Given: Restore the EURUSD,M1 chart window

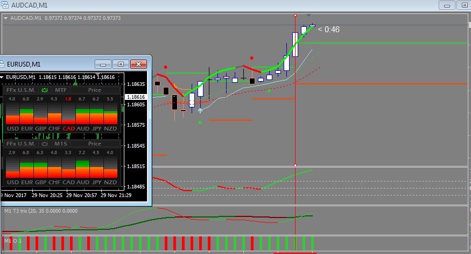Looking at the screenshot, I should tap(121, 64).
